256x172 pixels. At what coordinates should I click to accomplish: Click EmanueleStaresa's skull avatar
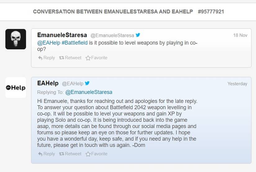(x=16, y=39)
